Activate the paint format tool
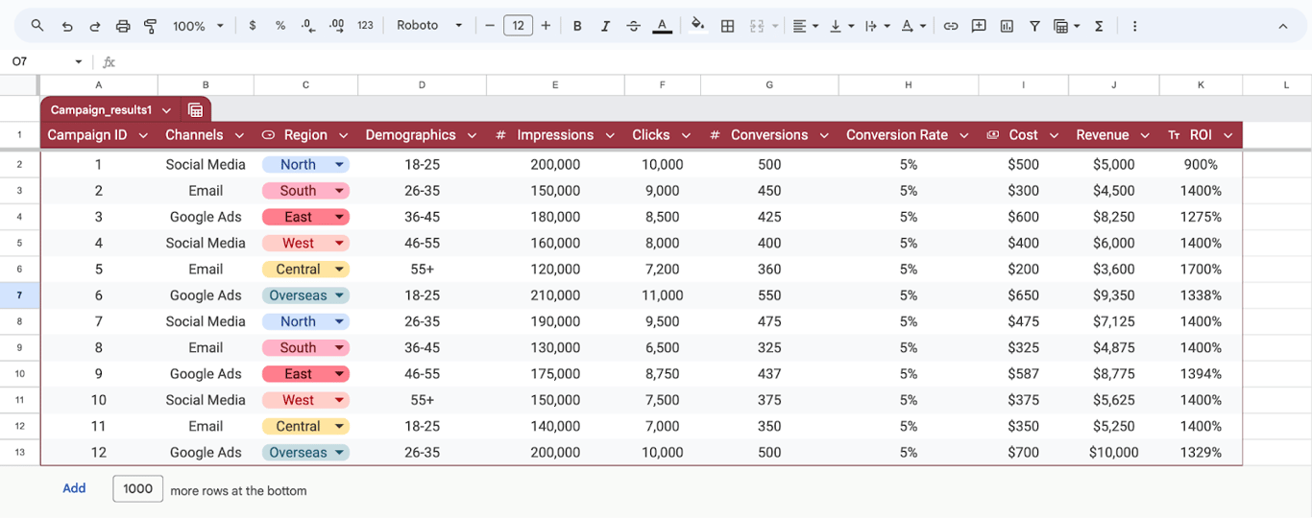Viewport: 1312px width, 518px height. point(151,26)
